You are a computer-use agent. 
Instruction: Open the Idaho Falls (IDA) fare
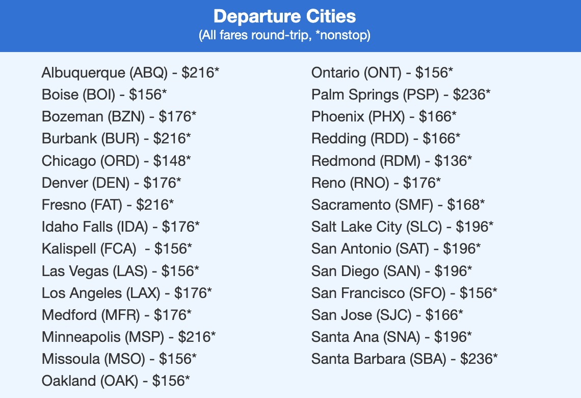point(121,227)
